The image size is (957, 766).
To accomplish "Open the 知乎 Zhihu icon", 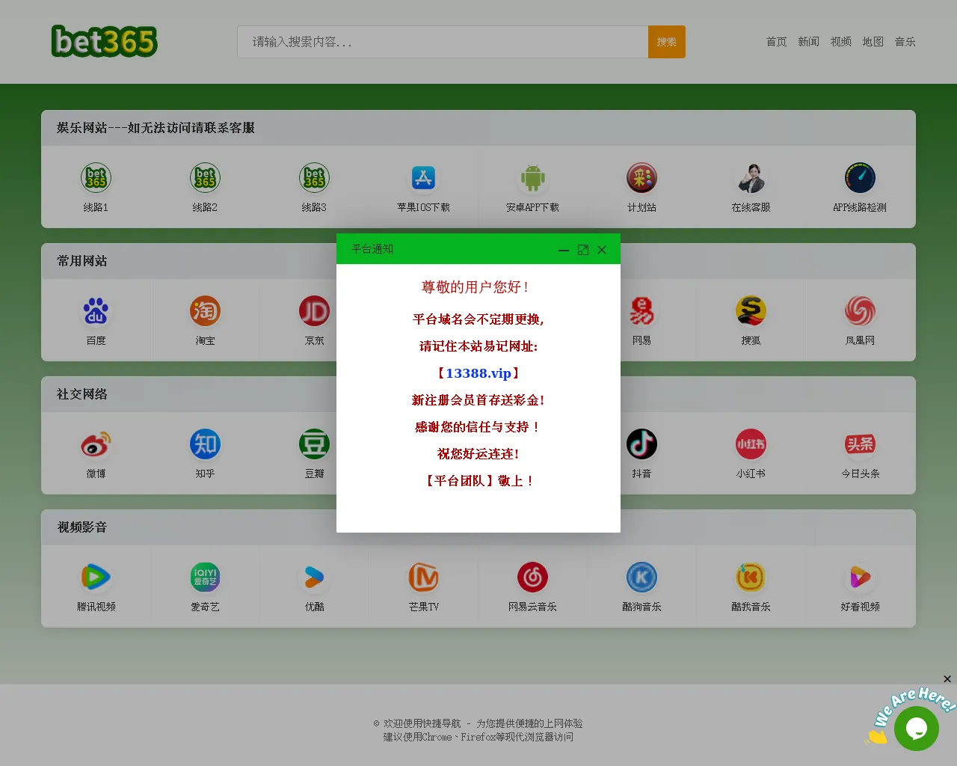I will (x=205, y=444).
